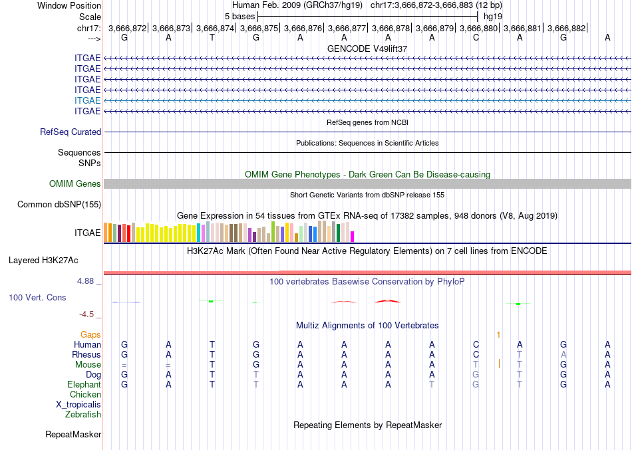Screen dimensions: 632x450
Task: Click the gray OMIM Genes bar
Action: [367, 183]
